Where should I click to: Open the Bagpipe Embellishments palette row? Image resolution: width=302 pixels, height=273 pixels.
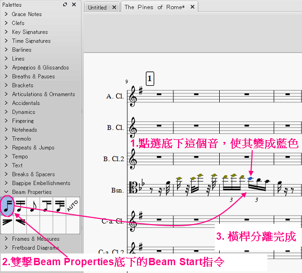(41, 183)
